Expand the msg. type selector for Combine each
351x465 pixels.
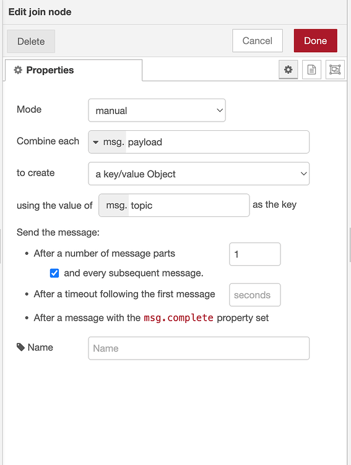pos(108,142)
